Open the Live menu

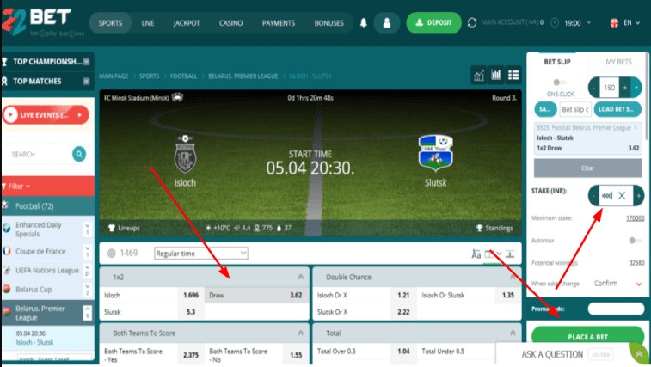[148, 23]
